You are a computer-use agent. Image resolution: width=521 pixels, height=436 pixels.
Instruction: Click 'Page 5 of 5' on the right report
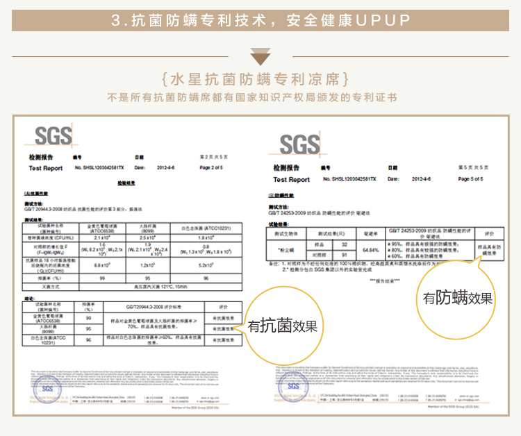[470, 179]
